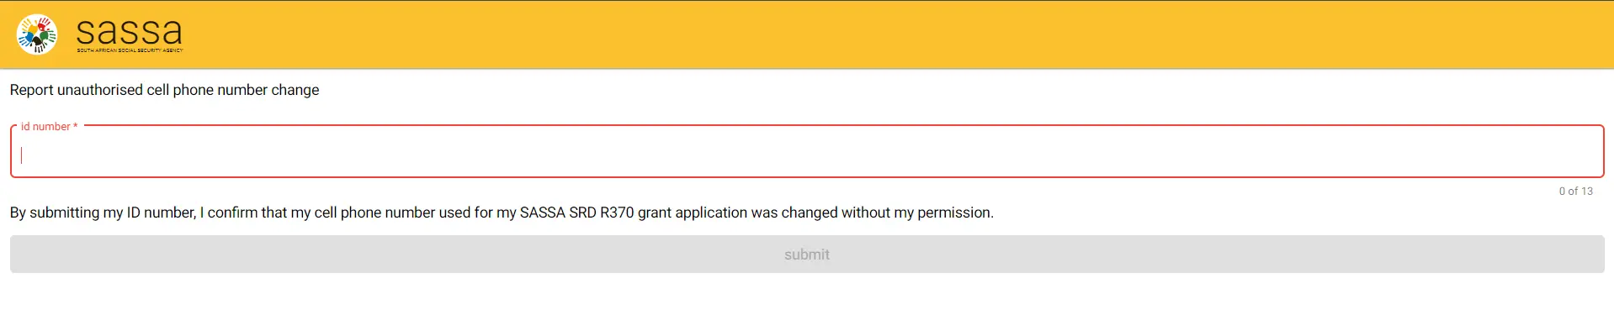Click the right edge of submit button

pyautogui.click(x=1595, y=254)
